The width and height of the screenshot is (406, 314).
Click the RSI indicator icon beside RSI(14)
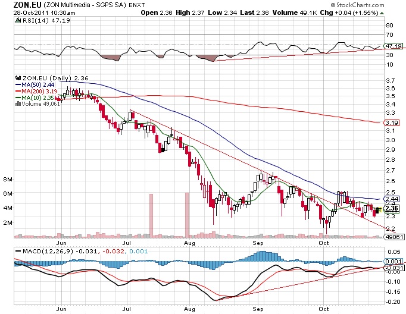point(18,20)
